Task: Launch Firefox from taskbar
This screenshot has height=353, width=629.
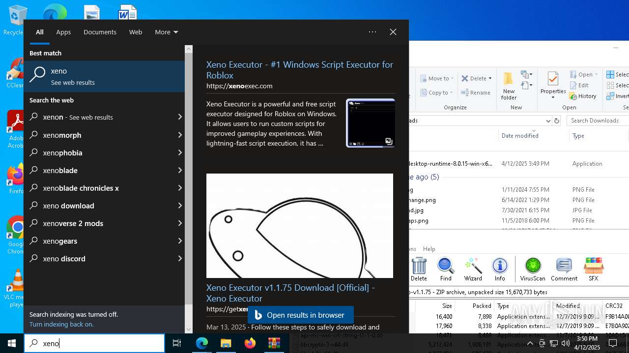Action: click(x=250, y=343)
